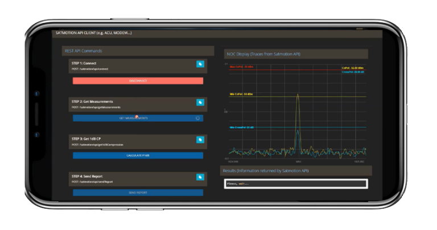The height and width of the screenshot is (230, 437).
Task: Click the Results output text field
Action: (295, 184)
